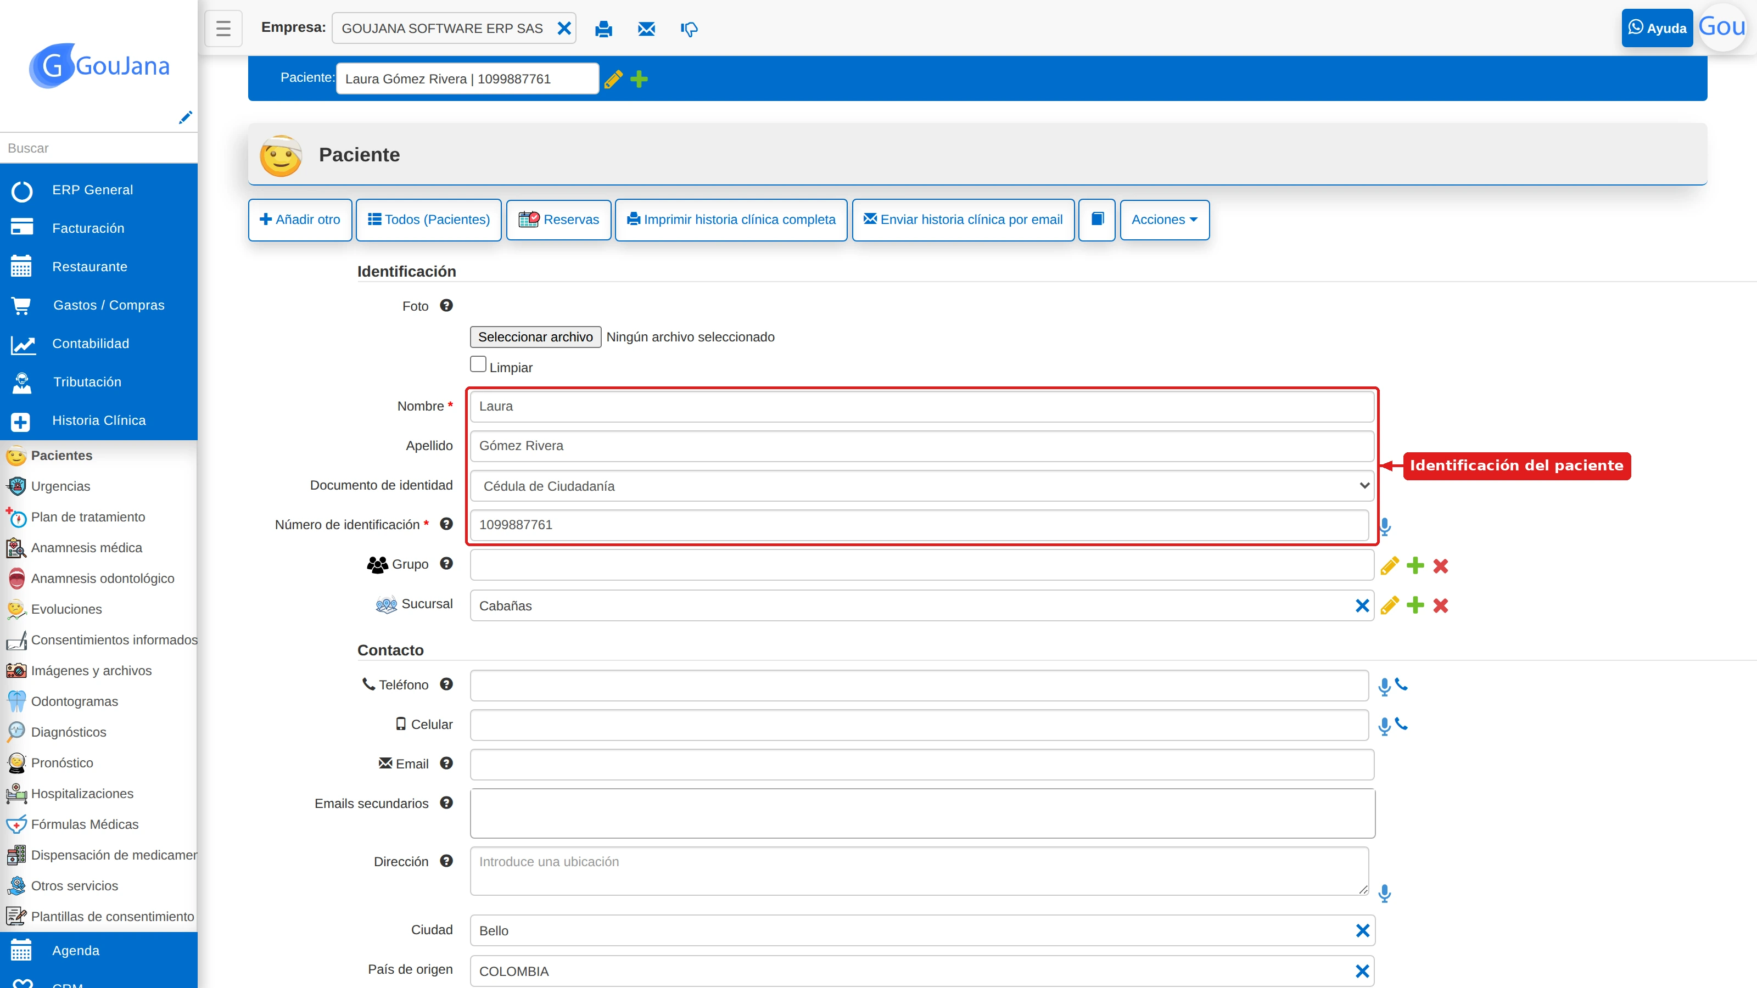Viewport: 1757px width, 988px height.
Task: Click the Seleccionar archivo button
Action: (x=535, y=337)
